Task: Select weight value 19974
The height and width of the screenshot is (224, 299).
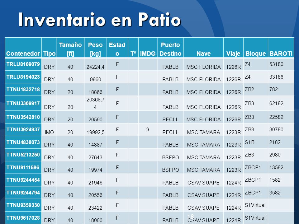Action: point(95,170)
